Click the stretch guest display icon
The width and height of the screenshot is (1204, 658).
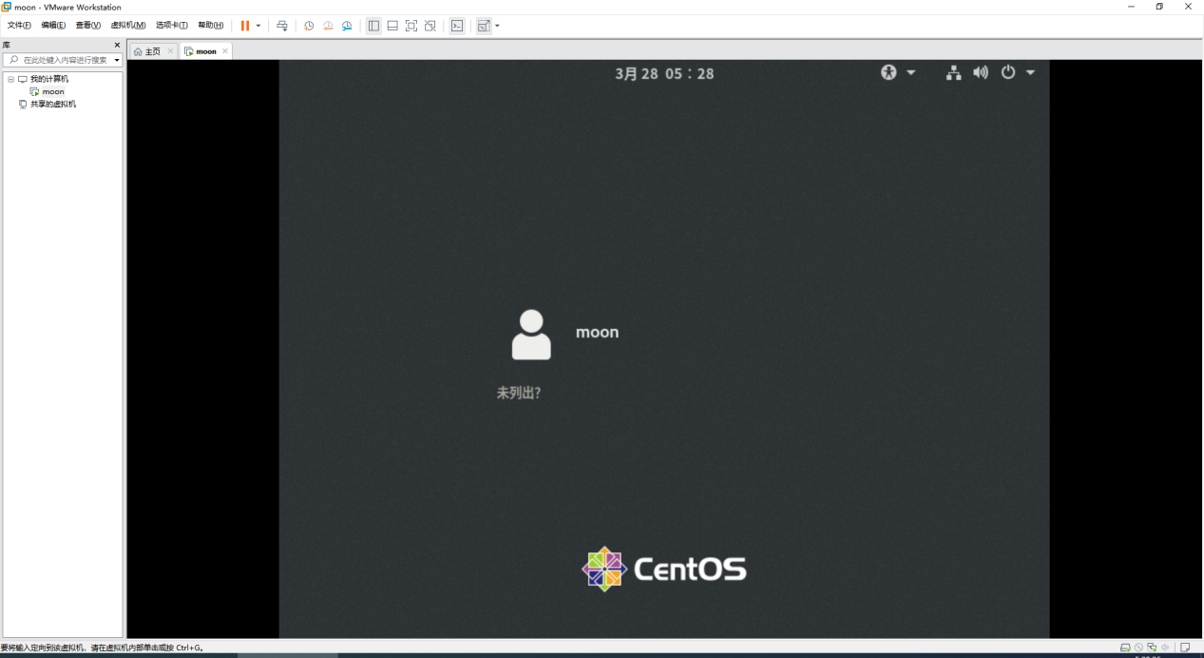click(x=484, y=26)
